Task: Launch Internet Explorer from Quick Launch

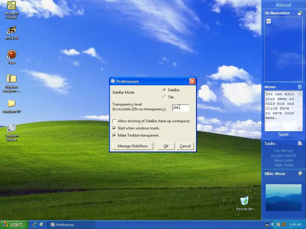Action: pyautogui.click(x=35, y=225)
